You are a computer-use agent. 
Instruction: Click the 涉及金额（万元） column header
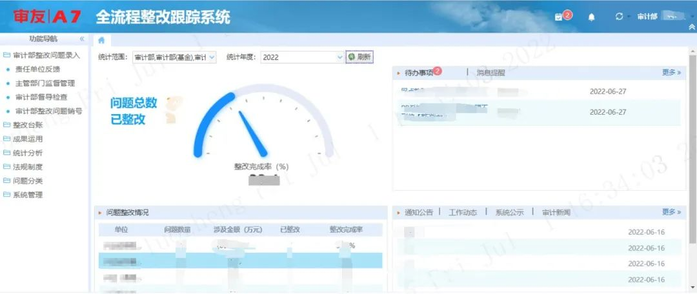tap(237, 230)
